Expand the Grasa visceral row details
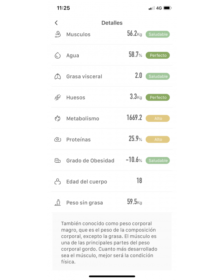The image size is (224, 280). 112,76
